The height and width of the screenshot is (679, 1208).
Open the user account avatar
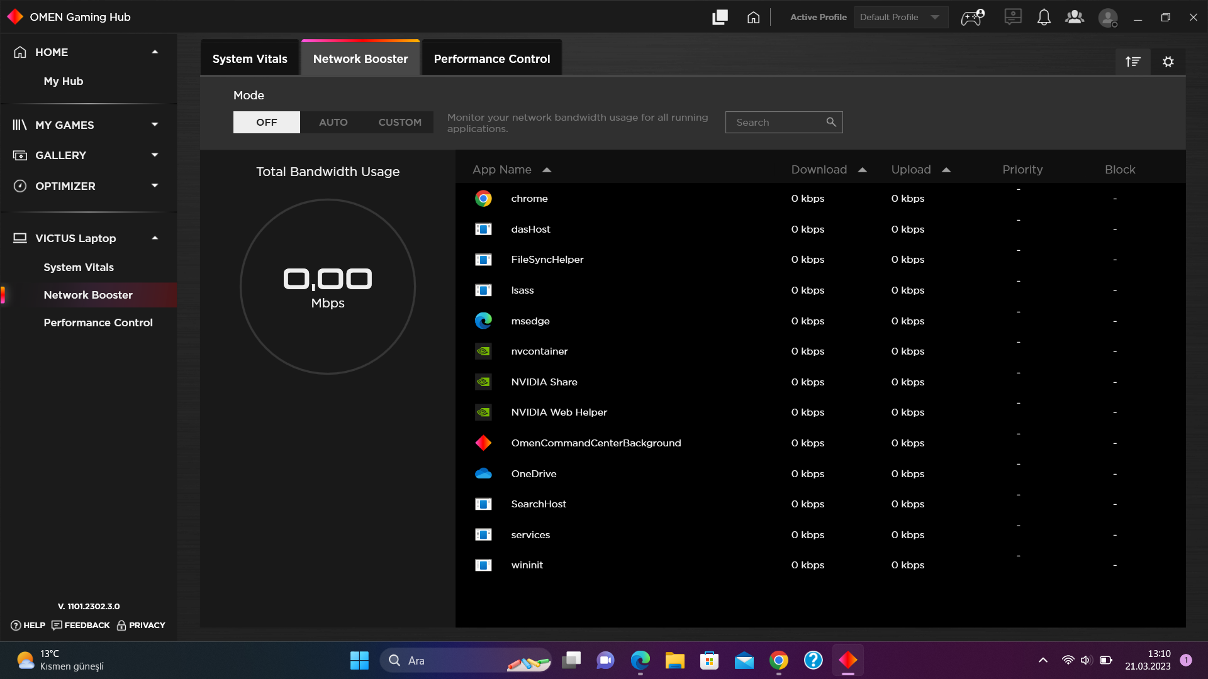coord(1108,18)
